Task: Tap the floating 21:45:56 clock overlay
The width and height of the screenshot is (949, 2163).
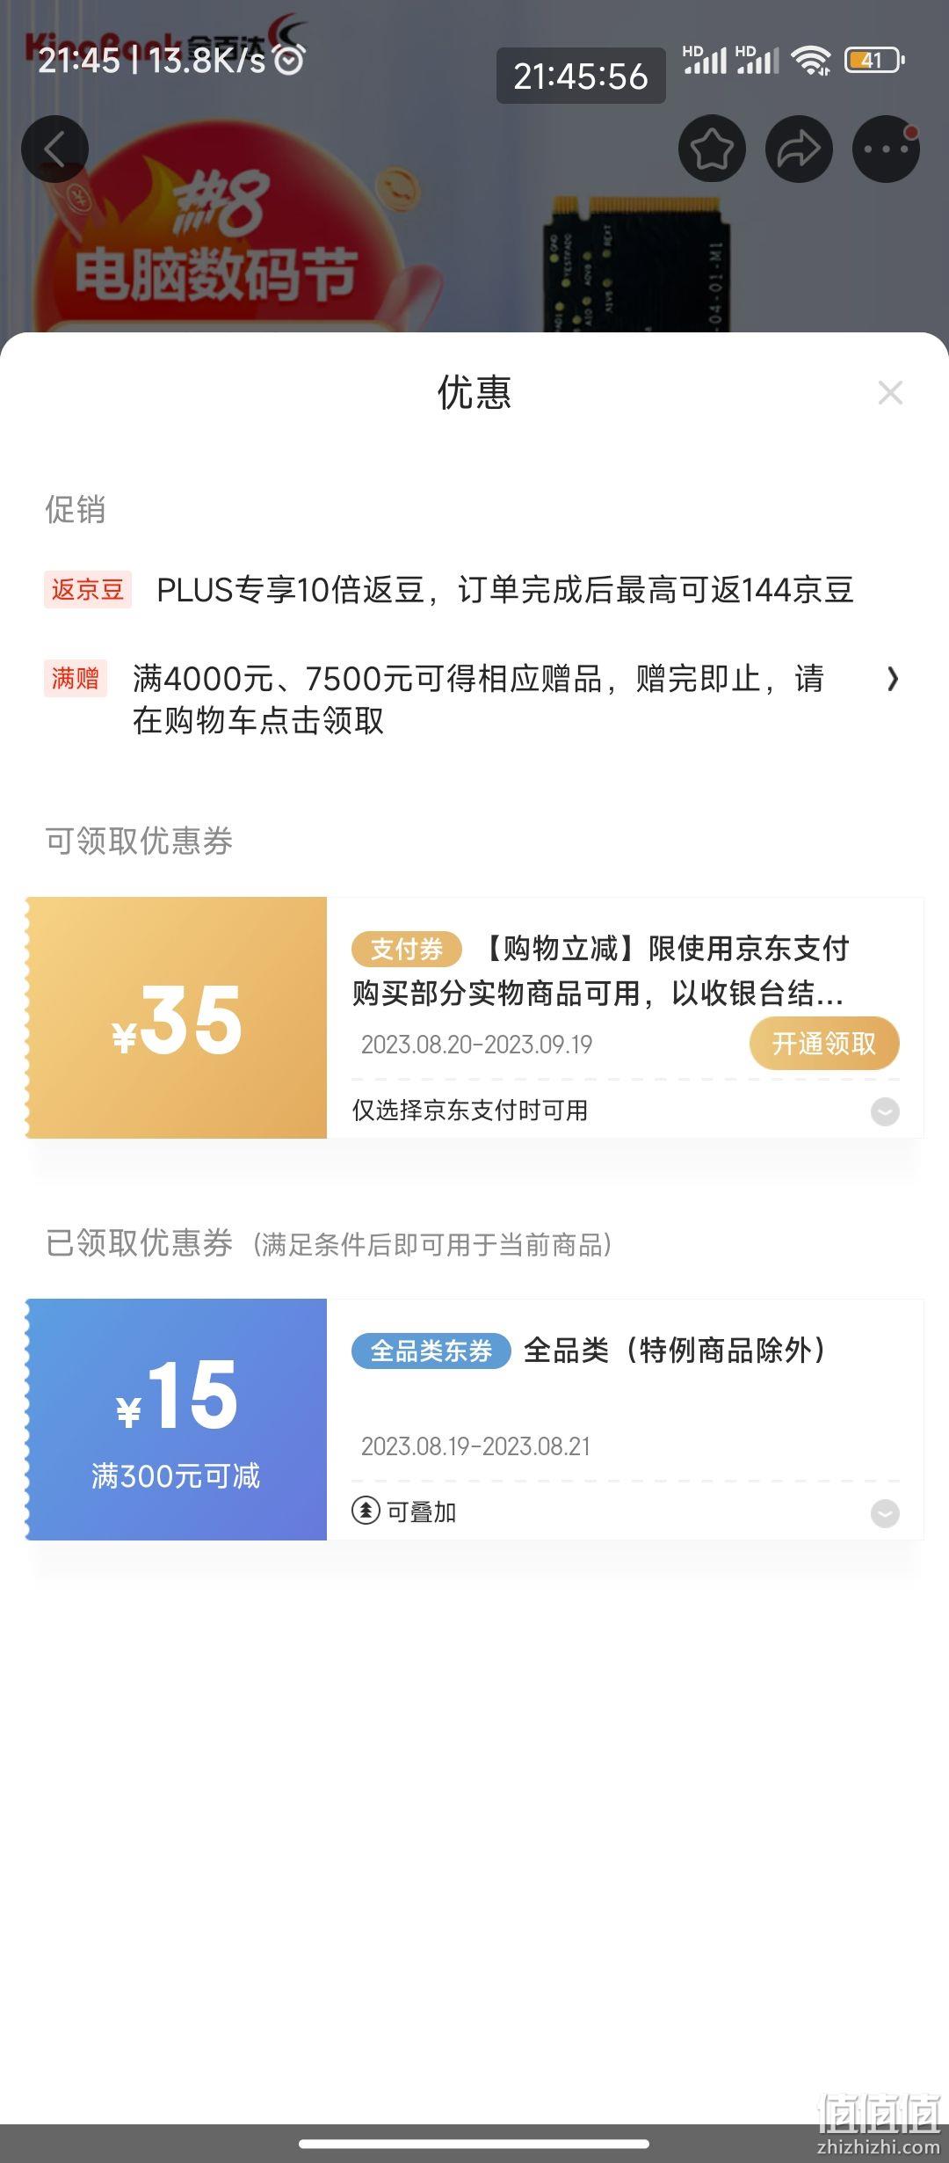Action: [x=581, y=76]
